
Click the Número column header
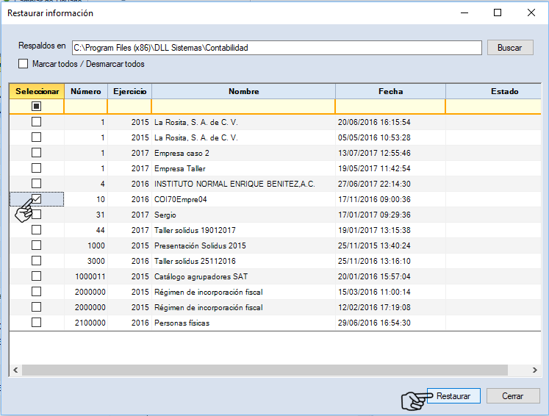tap(86, 91)
